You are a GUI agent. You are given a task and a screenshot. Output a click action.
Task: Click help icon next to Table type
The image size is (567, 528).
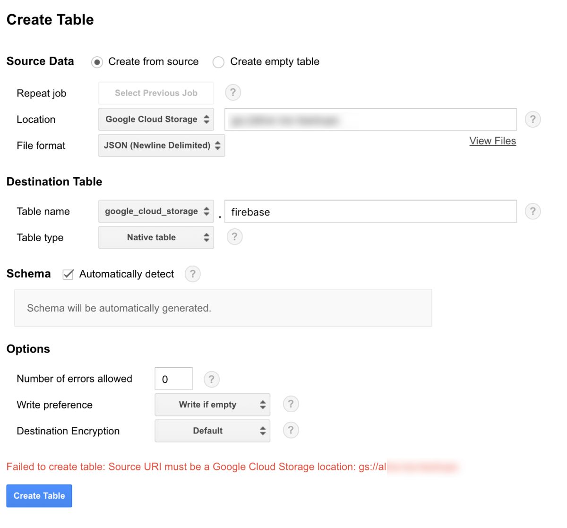[x=234, y=237]
